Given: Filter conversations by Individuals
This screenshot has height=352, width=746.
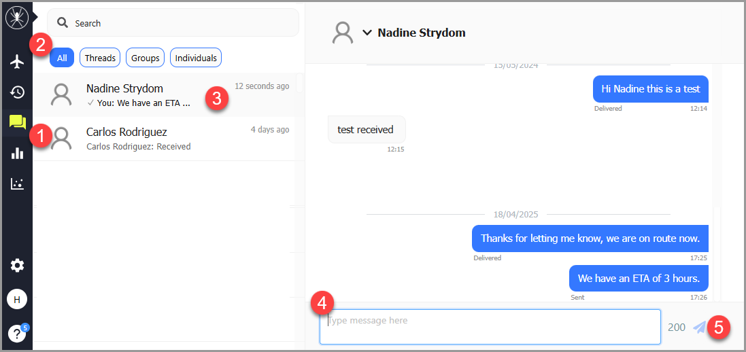Looking at the screenshot, I should point(196,58).
